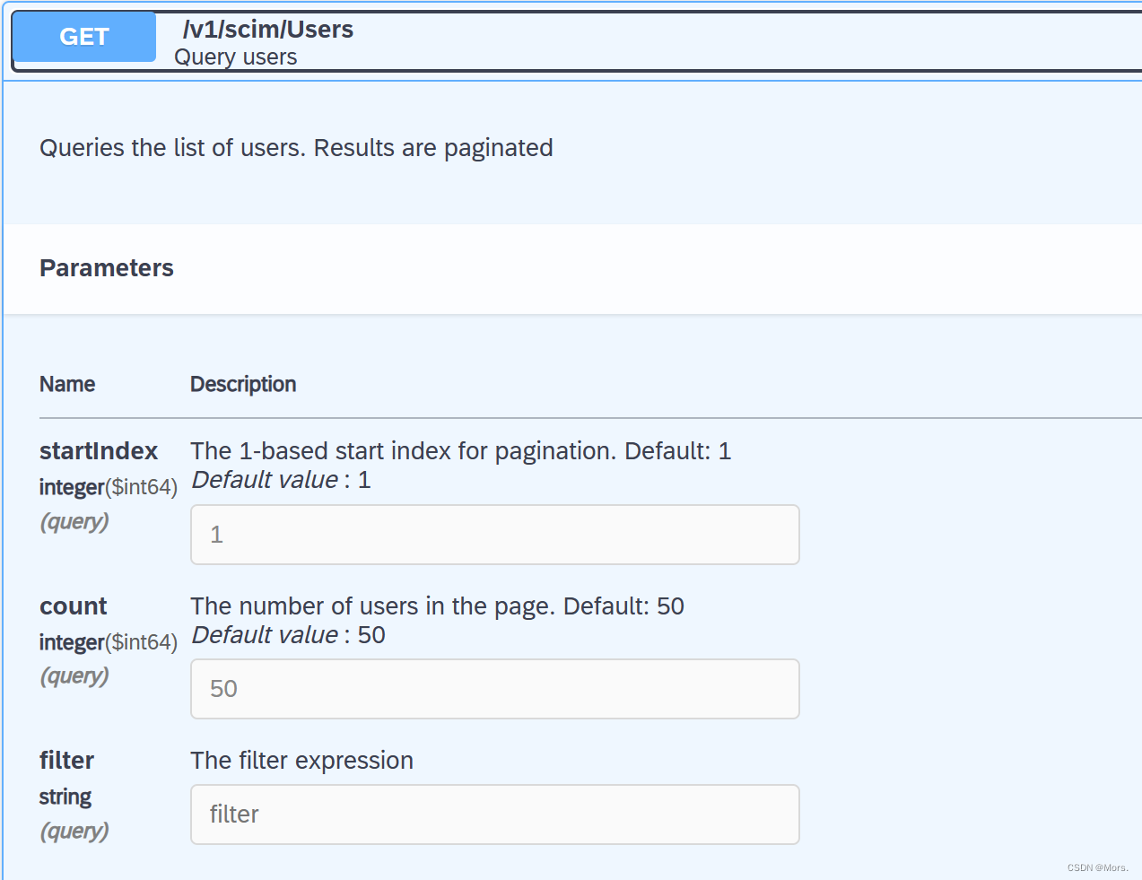Click 'Default value : 50' text
This screenshot has height=880, width=1142.
click(289, 635)
